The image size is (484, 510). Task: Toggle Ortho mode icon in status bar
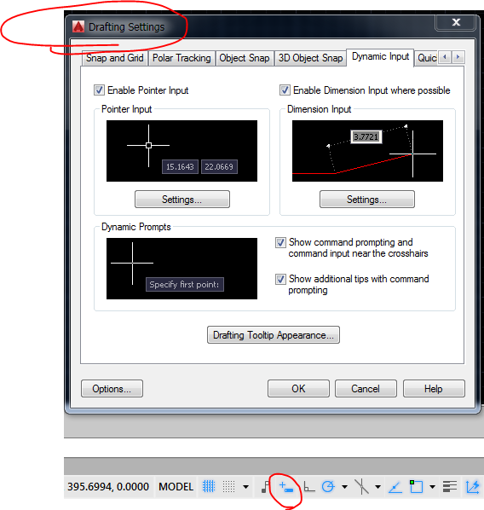(308, 487)
